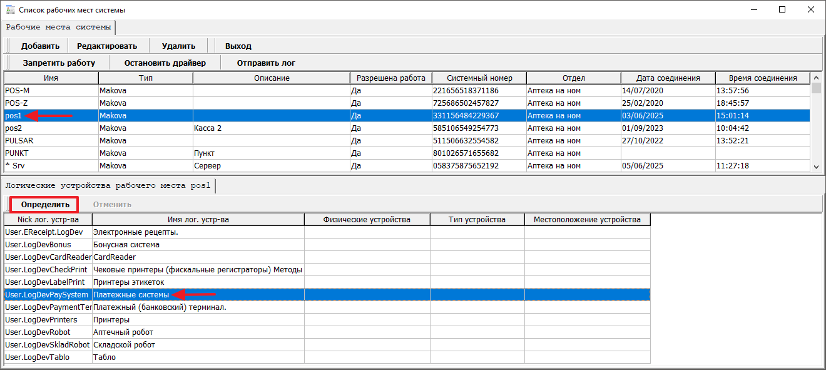Select User.LogDevPrinters device row
Viewport: 826px width, 370px height.
(327, 320)
